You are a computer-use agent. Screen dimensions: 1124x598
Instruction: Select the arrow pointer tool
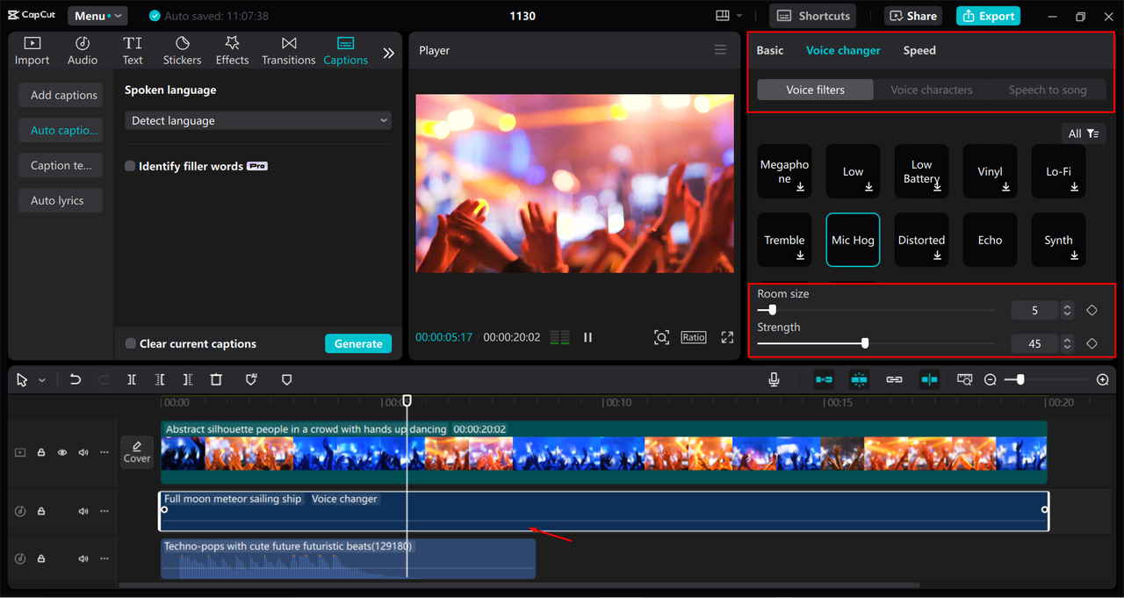[x=22, y=379]
